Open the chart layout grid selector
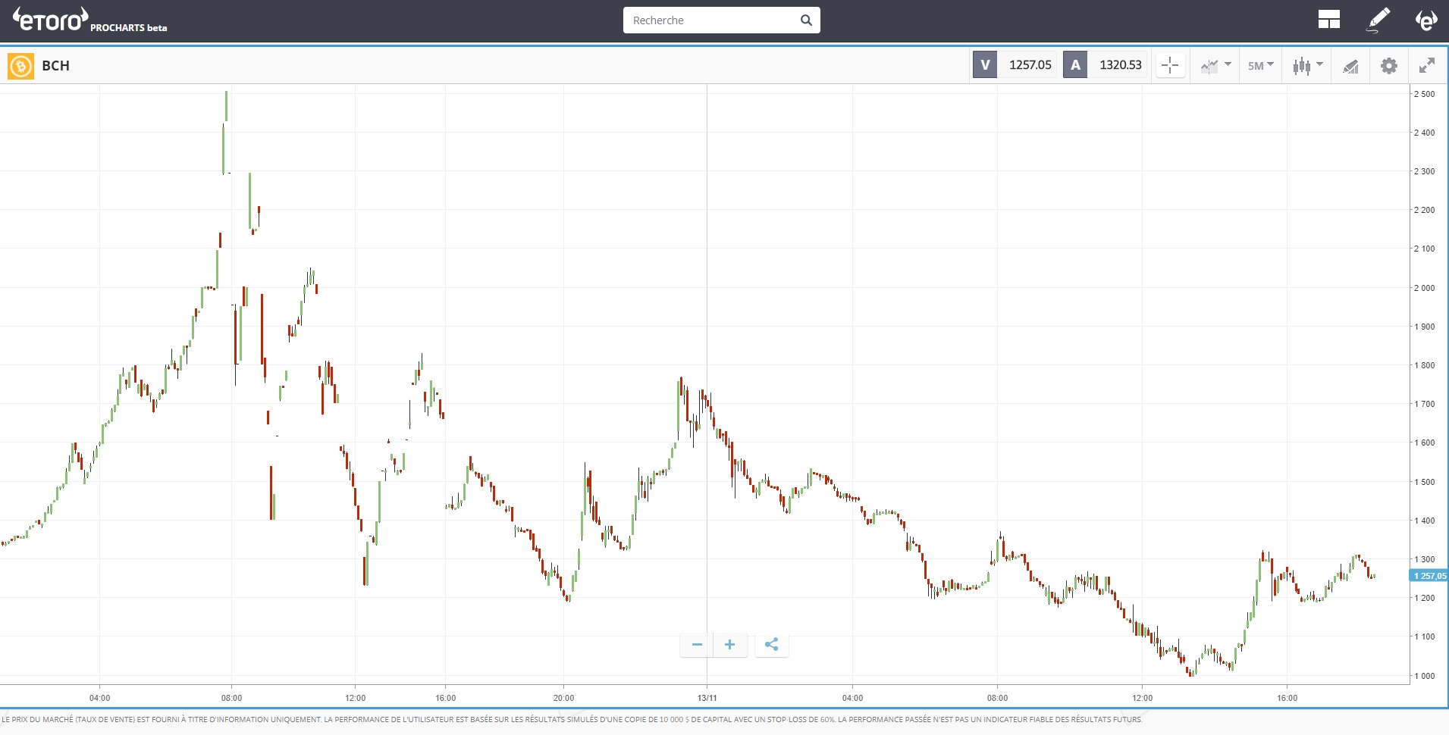 pyautogui.click(x=1328, y=20)
